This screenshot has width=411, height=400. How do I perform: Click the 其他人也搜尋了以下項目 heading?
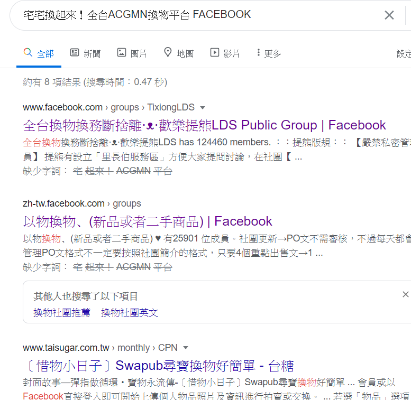click(86, 296)
